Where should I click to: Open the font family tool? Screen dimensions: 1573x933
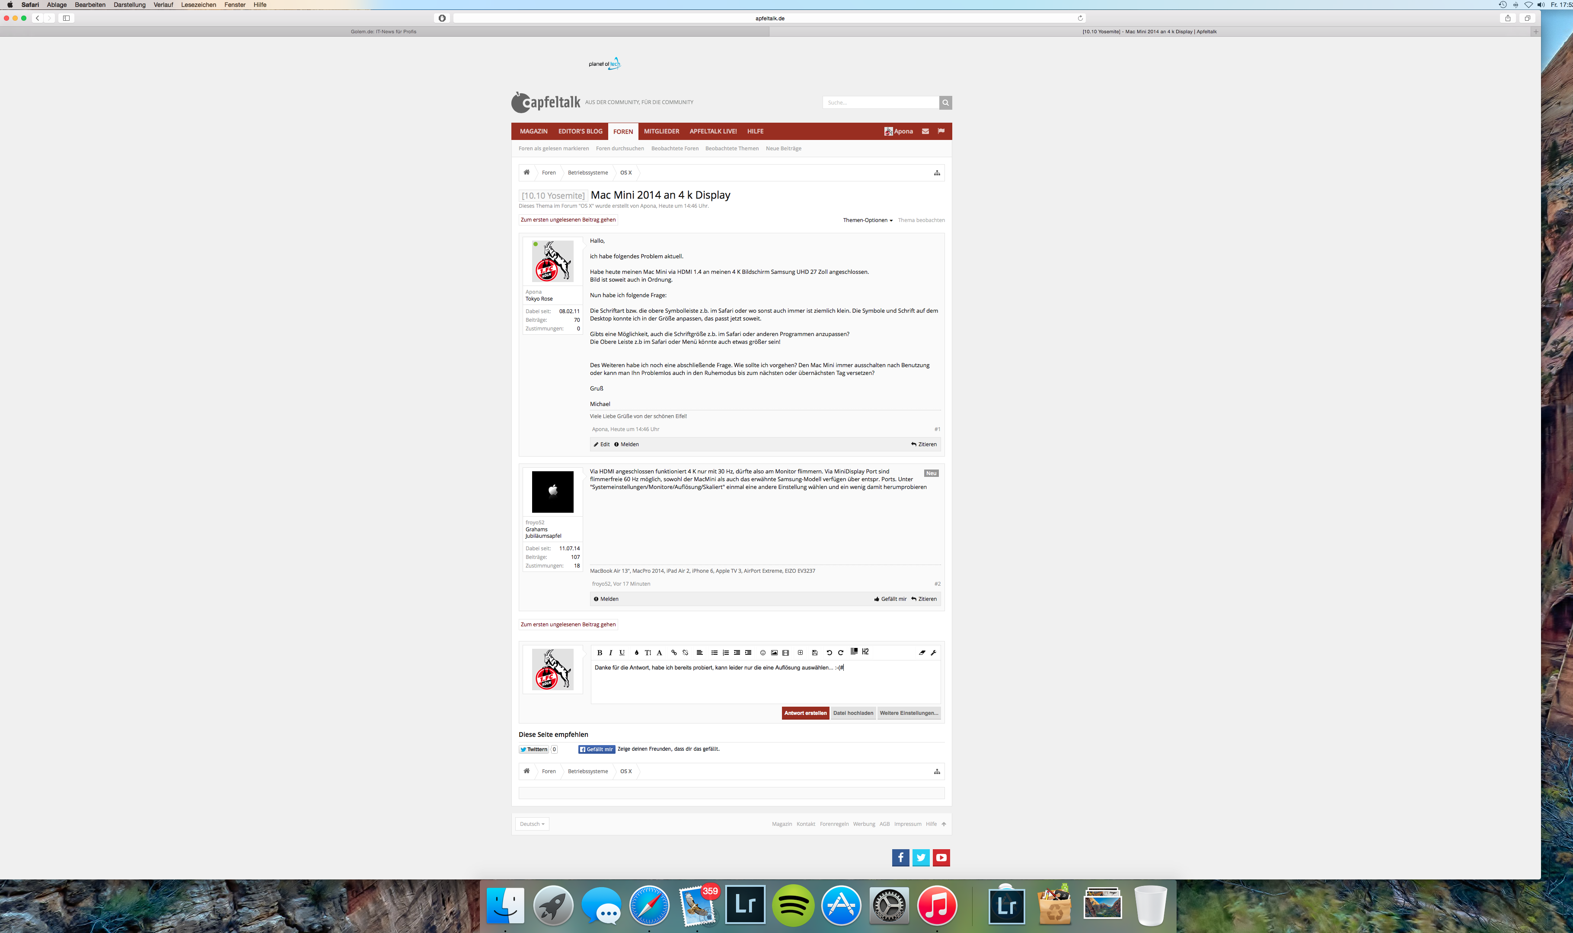[x=659, y=653]
